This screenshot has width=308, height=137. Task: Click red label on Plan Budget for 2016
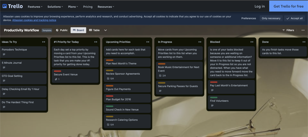109,96
